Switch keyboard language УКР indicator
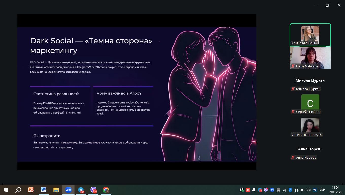The height and width of the screenshot is (195, 345). [322, 190]
